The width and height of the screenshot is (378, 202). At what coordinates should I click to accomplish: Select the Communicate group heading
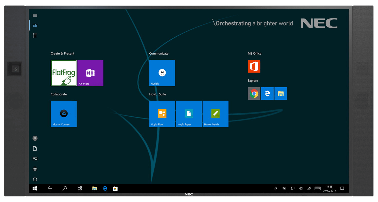159,54
